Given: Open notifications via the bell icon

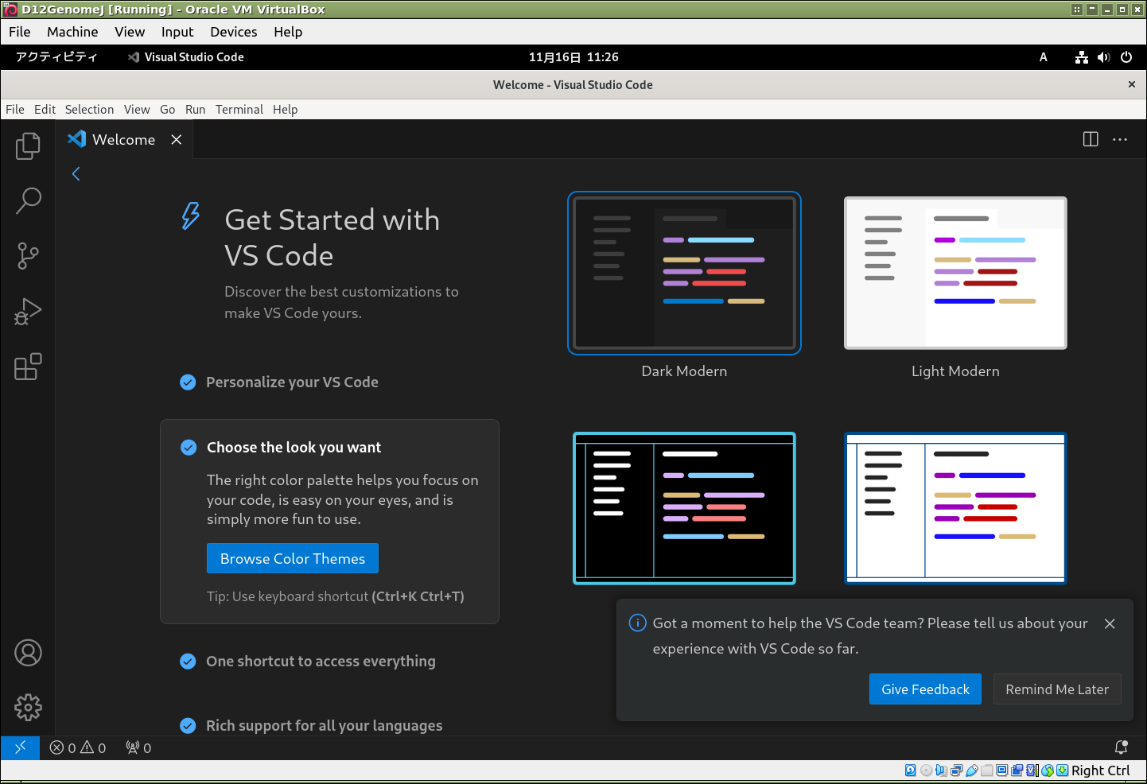Looking at the screenshot, I should (1121, 747).
